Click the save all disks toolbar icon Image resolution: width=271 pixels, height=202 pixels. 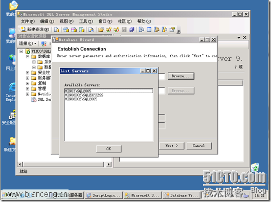pyautogui.click(x=132, y=30)
